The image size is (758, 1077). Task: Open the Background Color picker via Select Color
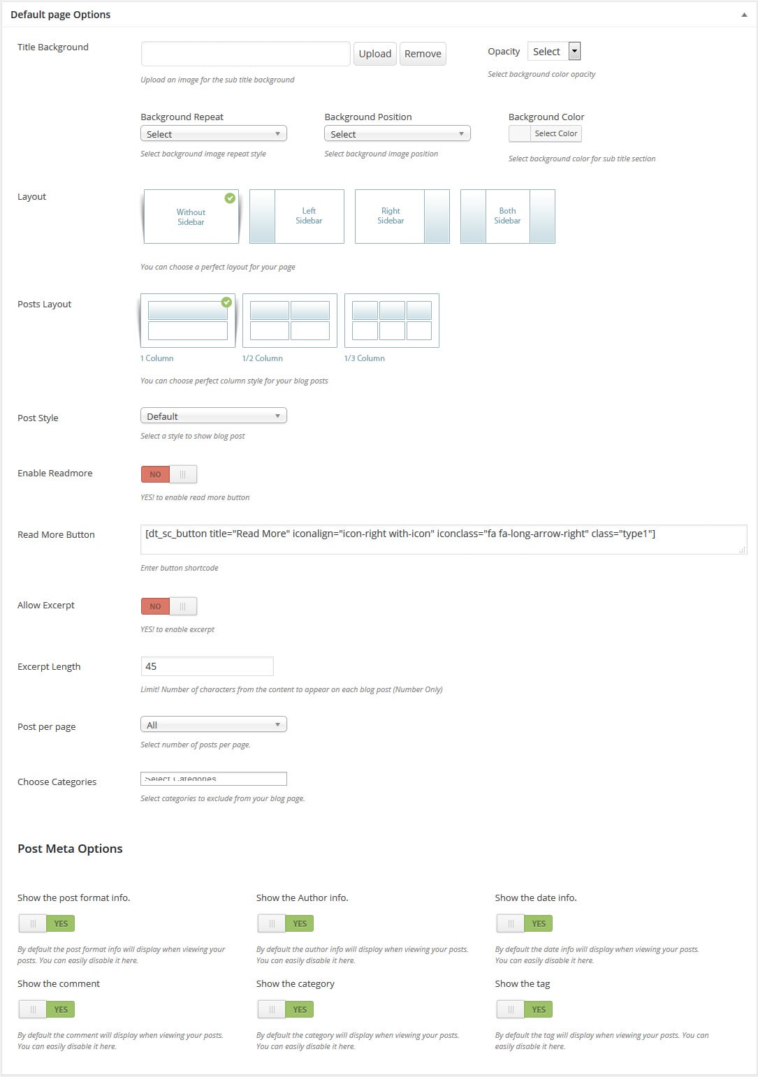click(554, 133)
